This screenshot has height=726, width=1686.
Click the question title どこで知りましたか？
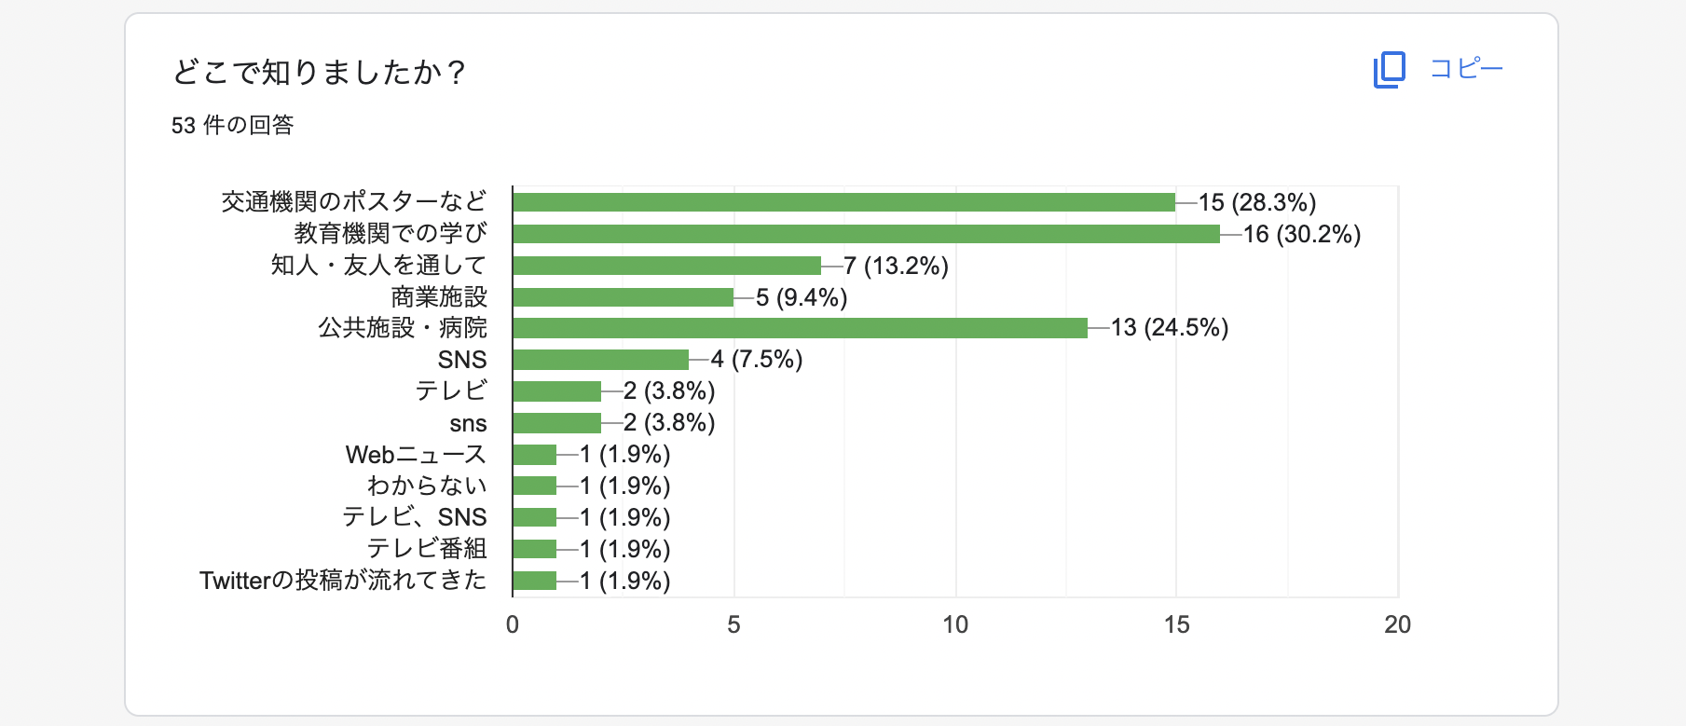pos(319,72)
